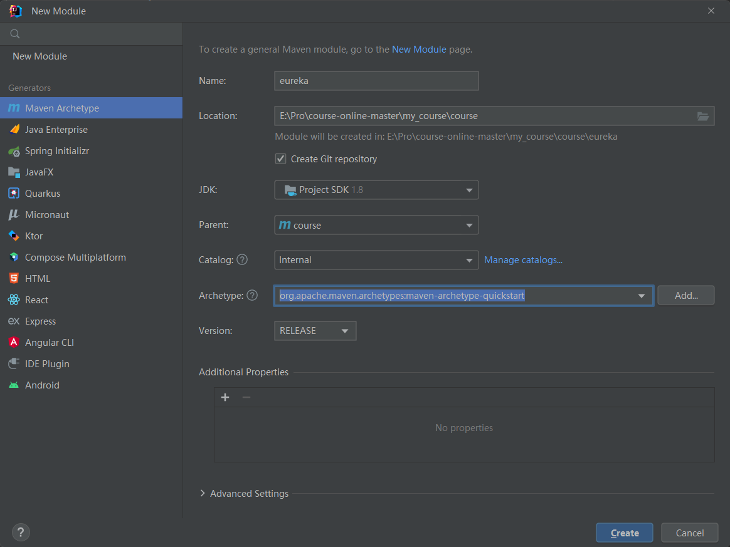Open the Manage catalogs link

click(523, 260)
